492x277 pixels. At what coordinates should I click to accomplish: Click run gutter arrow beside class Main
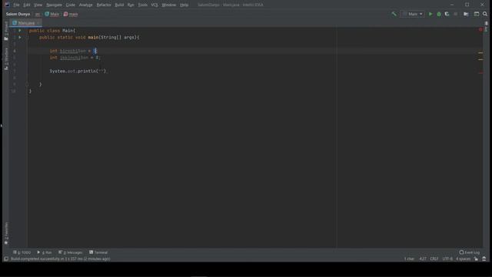coord(19,31)
